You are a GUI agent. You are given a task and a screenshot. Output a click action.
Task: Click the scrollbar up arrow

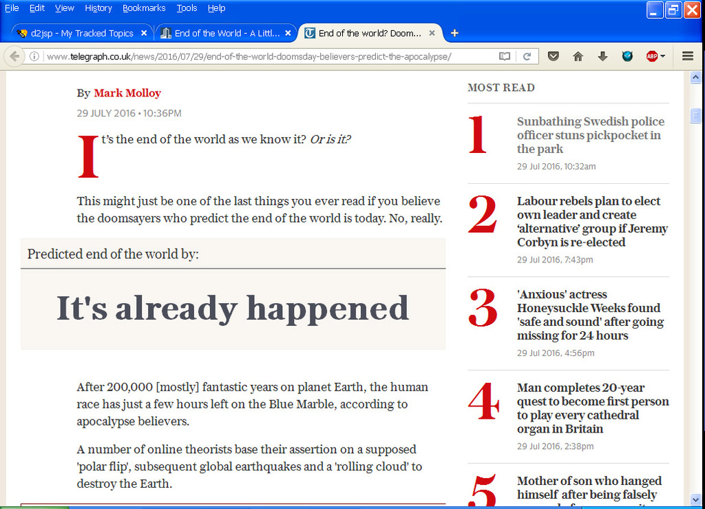(695, 77)
